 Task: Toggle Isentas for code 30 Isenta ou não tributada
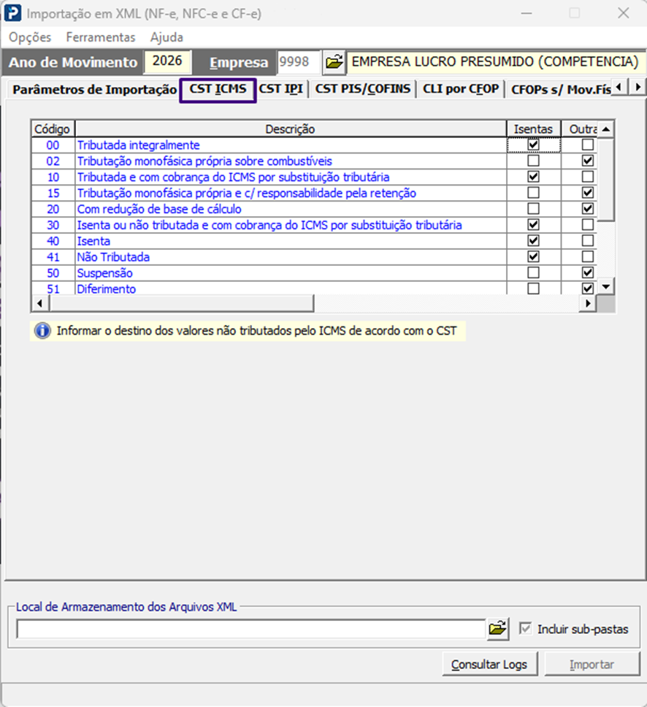point(533,224)
